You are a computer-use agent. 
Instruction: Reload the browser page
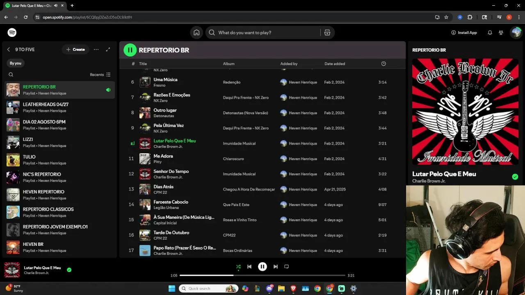[25, 17]
